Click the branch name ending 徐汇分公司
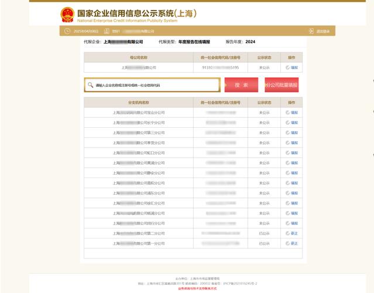Screen dimensions: 374x293 click(139, 203)
